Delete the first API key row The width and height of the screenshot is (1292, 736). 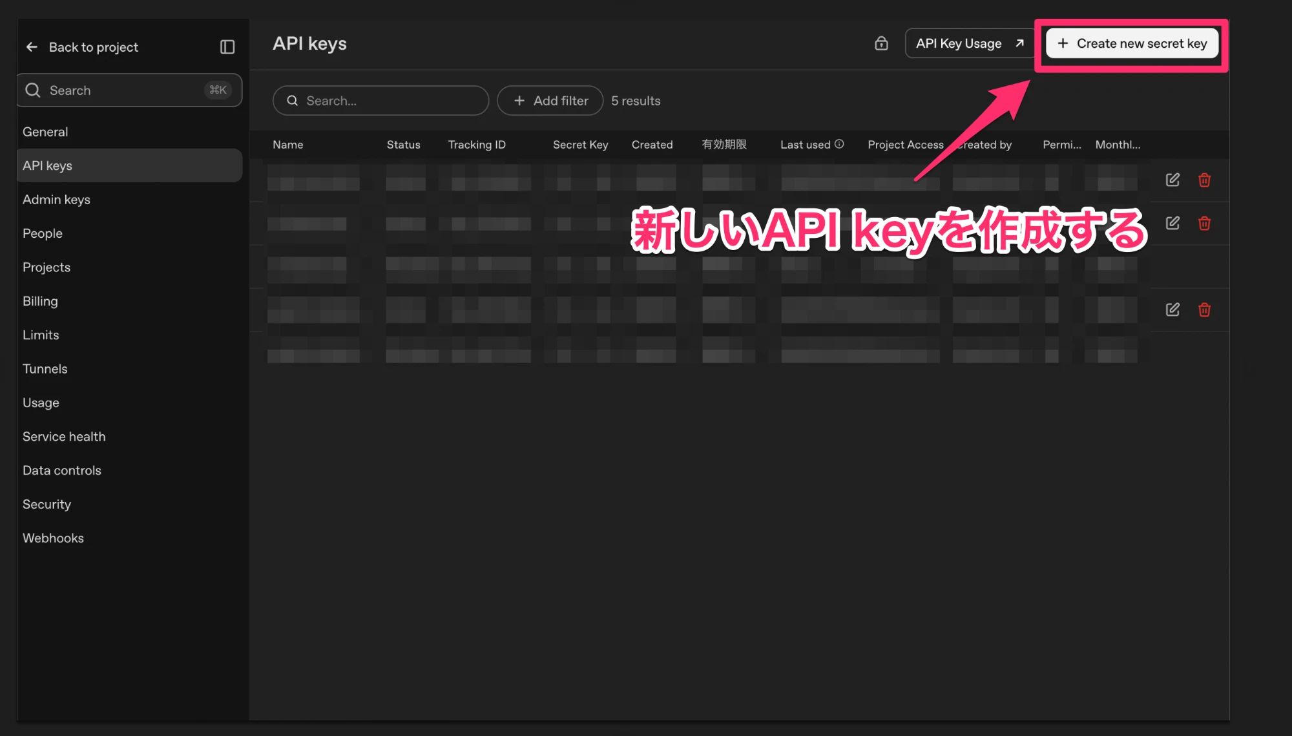[x=1204, y=180]
